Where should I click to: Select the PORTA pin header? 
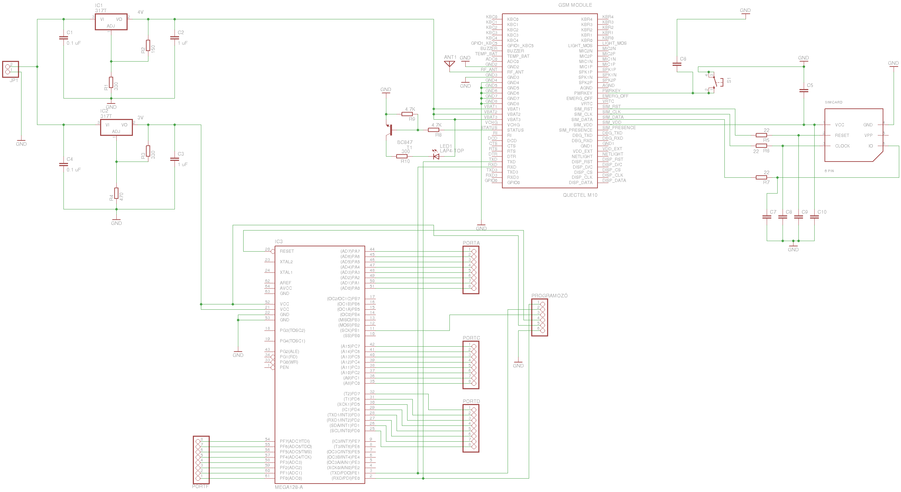[471, 270]
